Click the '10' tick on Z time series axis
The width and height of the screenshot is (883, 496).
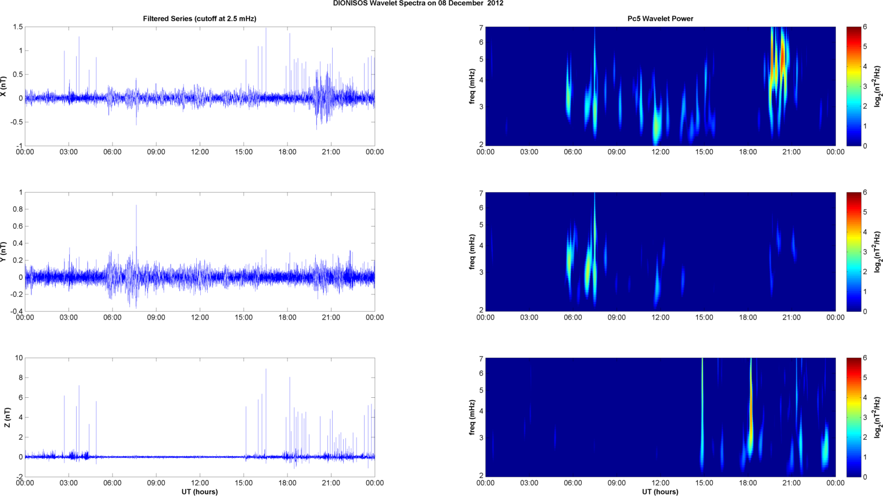click(19, 358)
